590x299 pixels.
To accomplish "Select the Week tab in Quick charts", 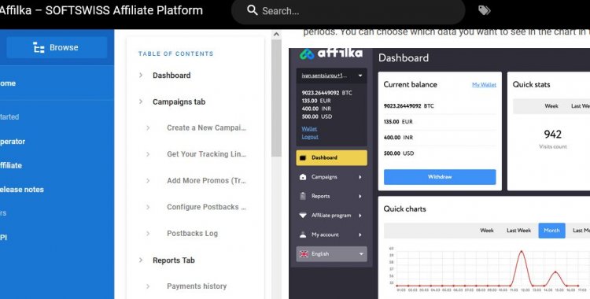I will coord(486,231).
